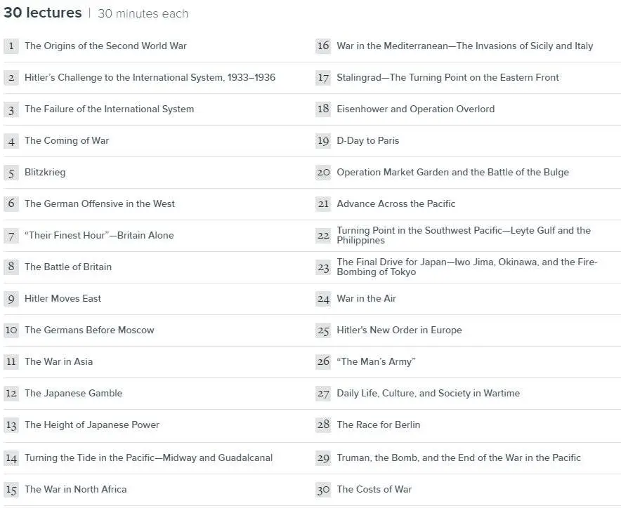The image size is (621, 508).
Task: Click the number 21 lecture badge
Action: coord(323,204)
